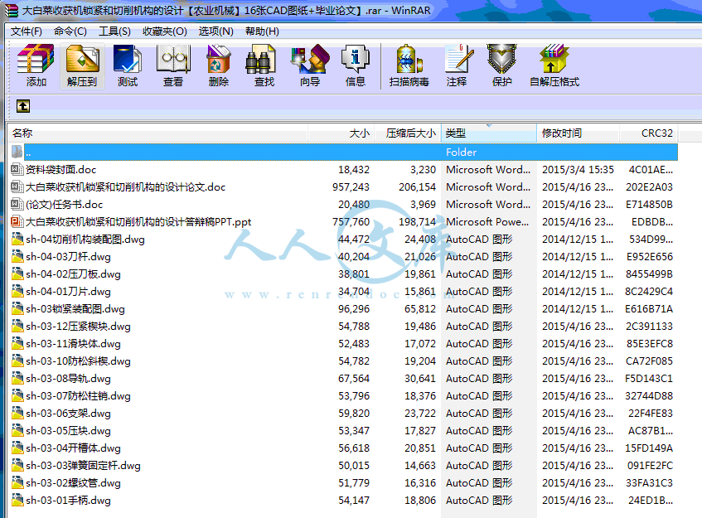The image size is (702, 518).
Task: Click CRC value 8C2429C4
Action: coord(649,292)
